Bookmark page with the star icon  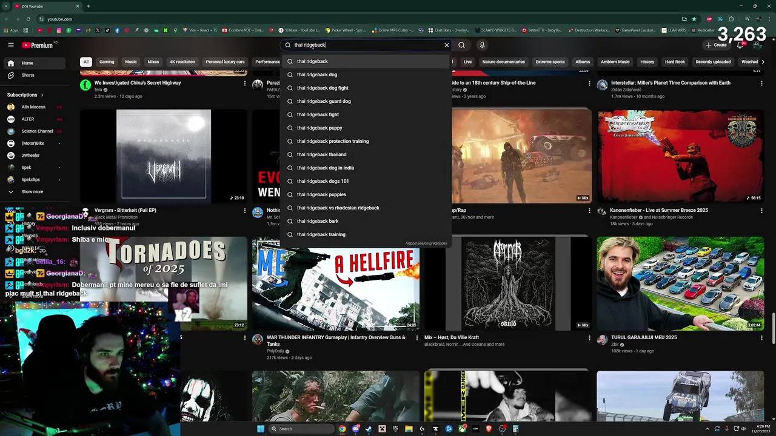pyautogui.click(x=694, y=19)
